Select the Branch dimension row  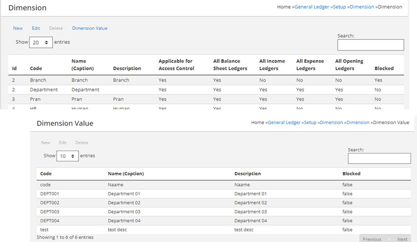[38, 80]
